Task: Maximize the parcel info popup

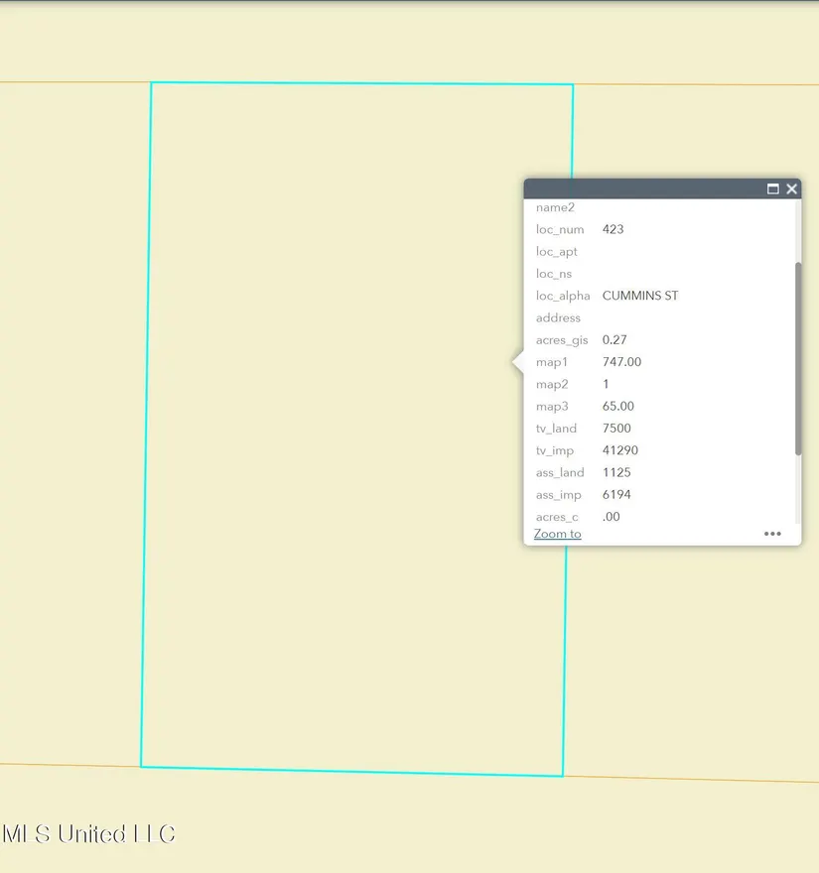Action: pyautogui.click(x=773, y=188)
